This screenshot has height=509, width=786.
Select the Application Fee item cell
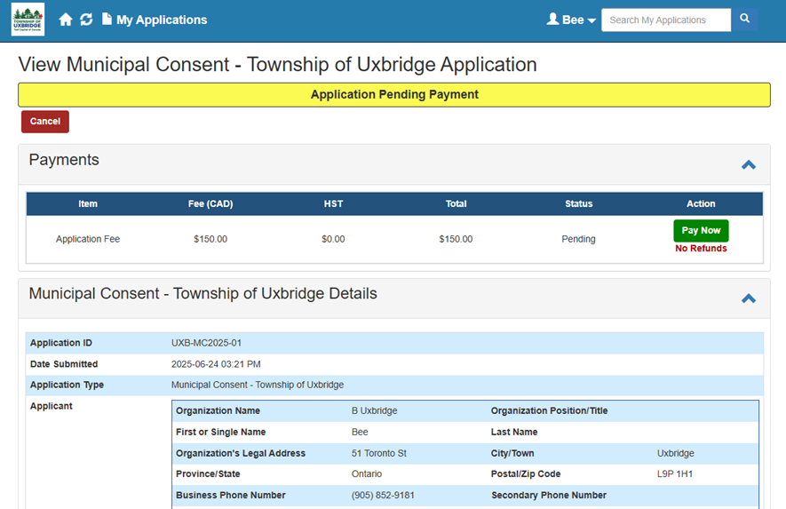pos(88,239)
